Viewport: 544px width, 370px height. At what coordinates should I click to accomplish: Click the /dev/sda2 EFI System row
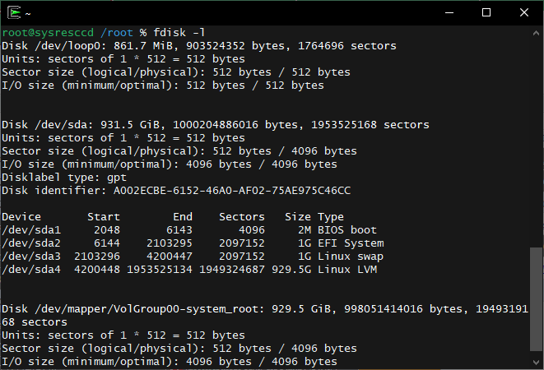click(x=193, y=243)
